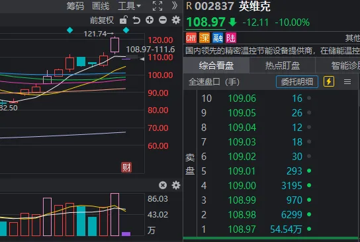360x242 pixels.
Task: Open K-line chart settings gear
Action: tap(176, 20)
